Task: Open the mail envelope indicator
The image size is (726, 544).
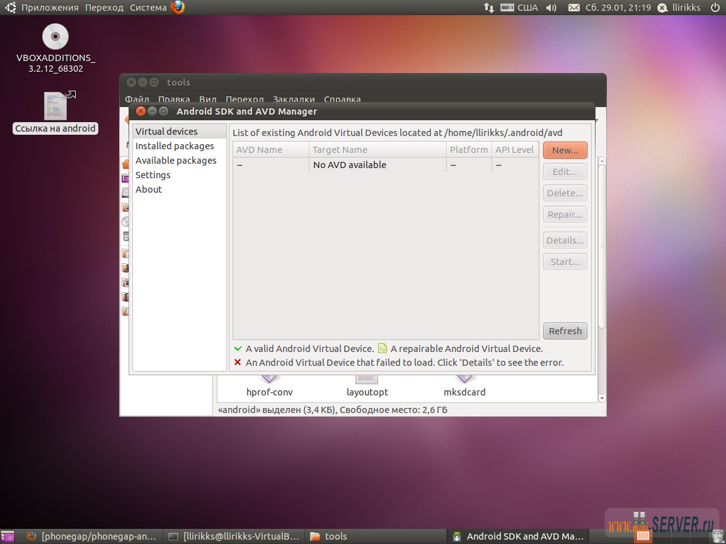Action: pos(573,8)
